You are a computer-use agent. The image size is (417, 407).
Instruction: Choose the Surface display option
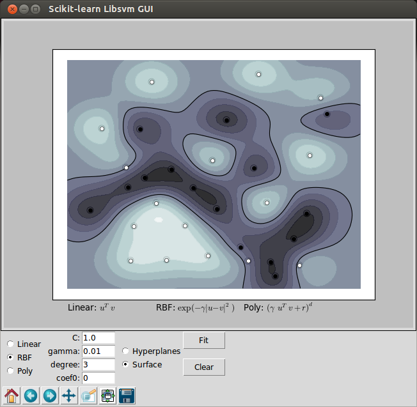(x=125, y=364)
